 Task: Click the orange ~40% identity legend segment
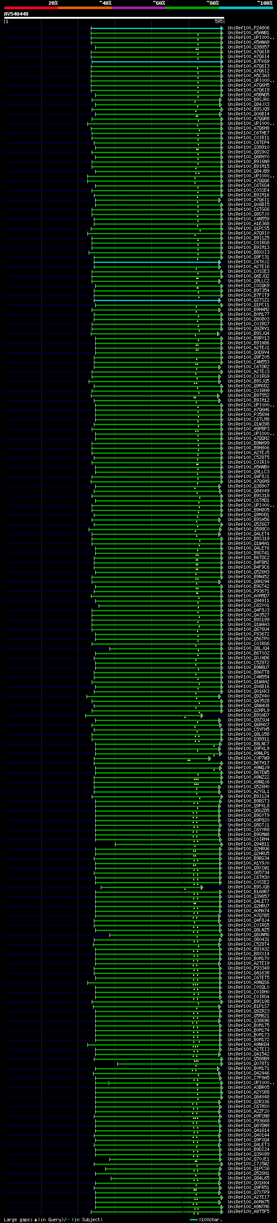point(85,8)
